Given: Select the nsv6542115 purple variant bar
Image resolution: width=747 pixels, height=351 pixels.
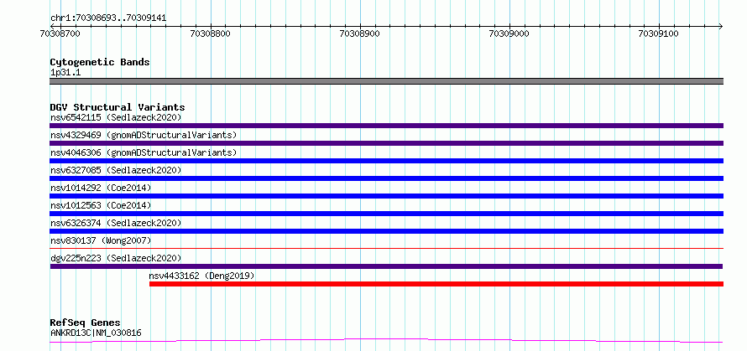Looking at the screenshot, I should click(386, 126).
